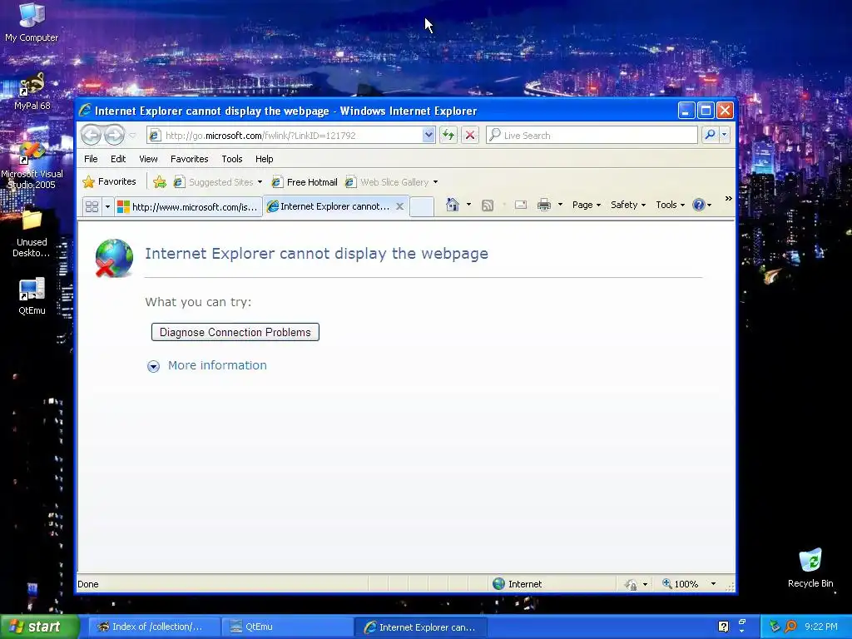Open the zoom level dropdown arrow

pyautogui.click(x=713, y=584)
